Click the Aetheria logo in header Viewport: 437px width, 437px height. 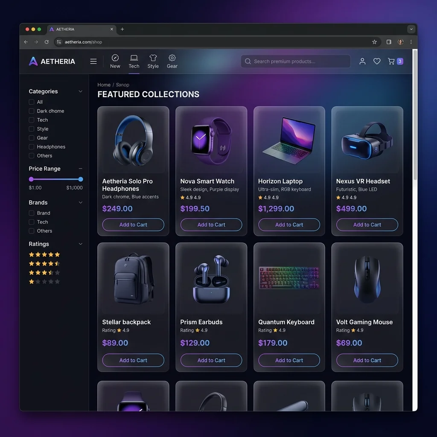click(x=52, y=61)
